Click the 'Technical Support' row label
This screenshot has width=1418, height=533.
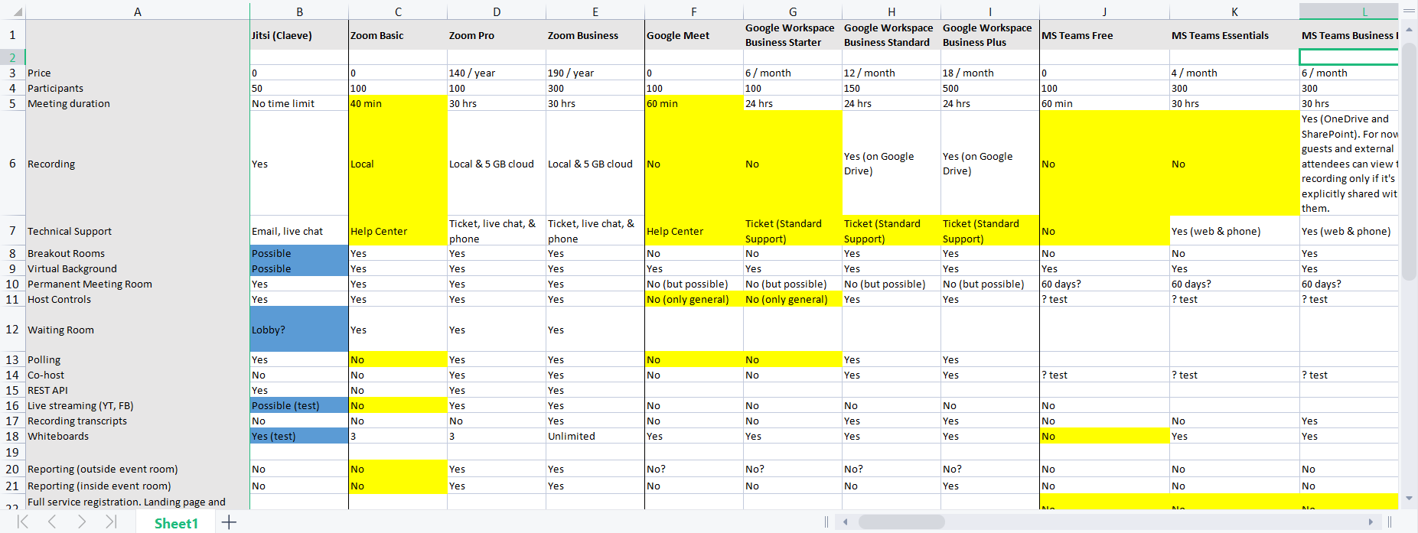pos(138,231)
